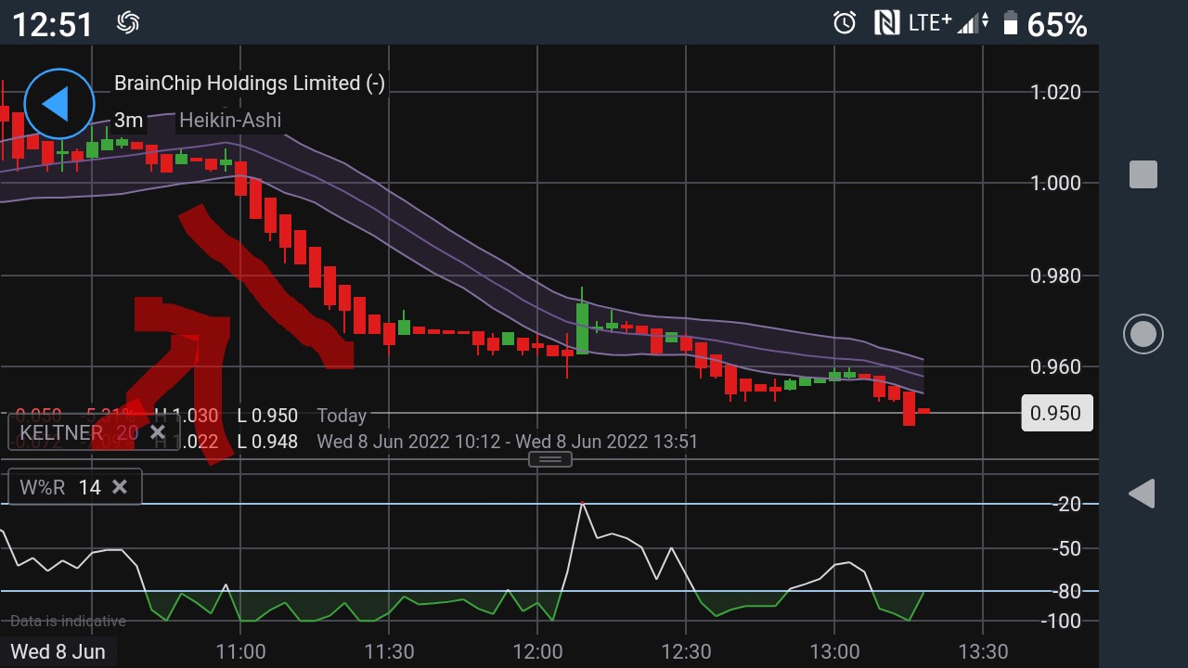Screen dimensions: 1188x668
Task: Remove the W%R indicator with its X
Action: point(120,487)
